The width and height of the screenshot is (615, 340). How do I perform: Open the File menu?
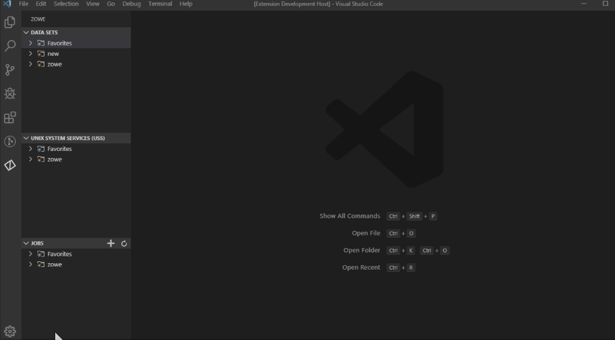[23, 4]
